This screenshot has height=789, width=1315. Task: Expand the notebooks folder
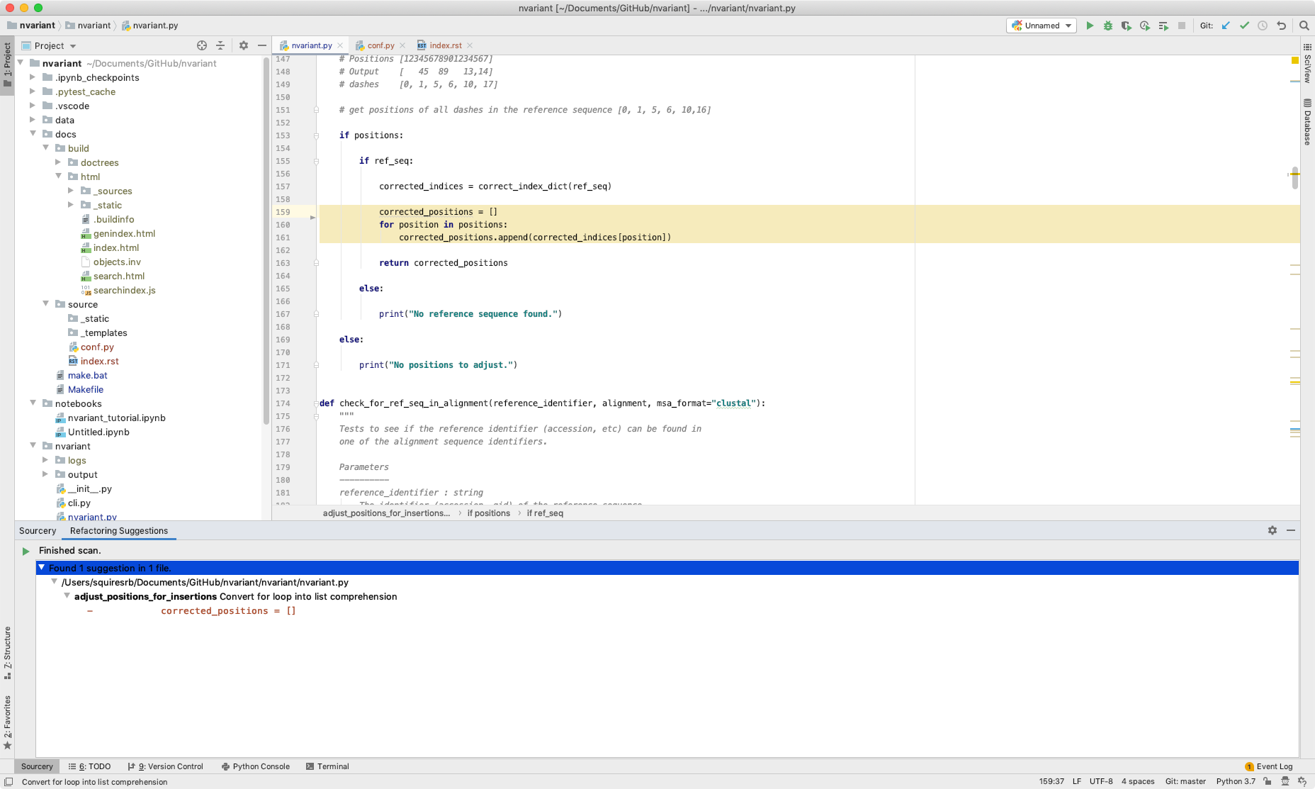[x=33, y=403]
